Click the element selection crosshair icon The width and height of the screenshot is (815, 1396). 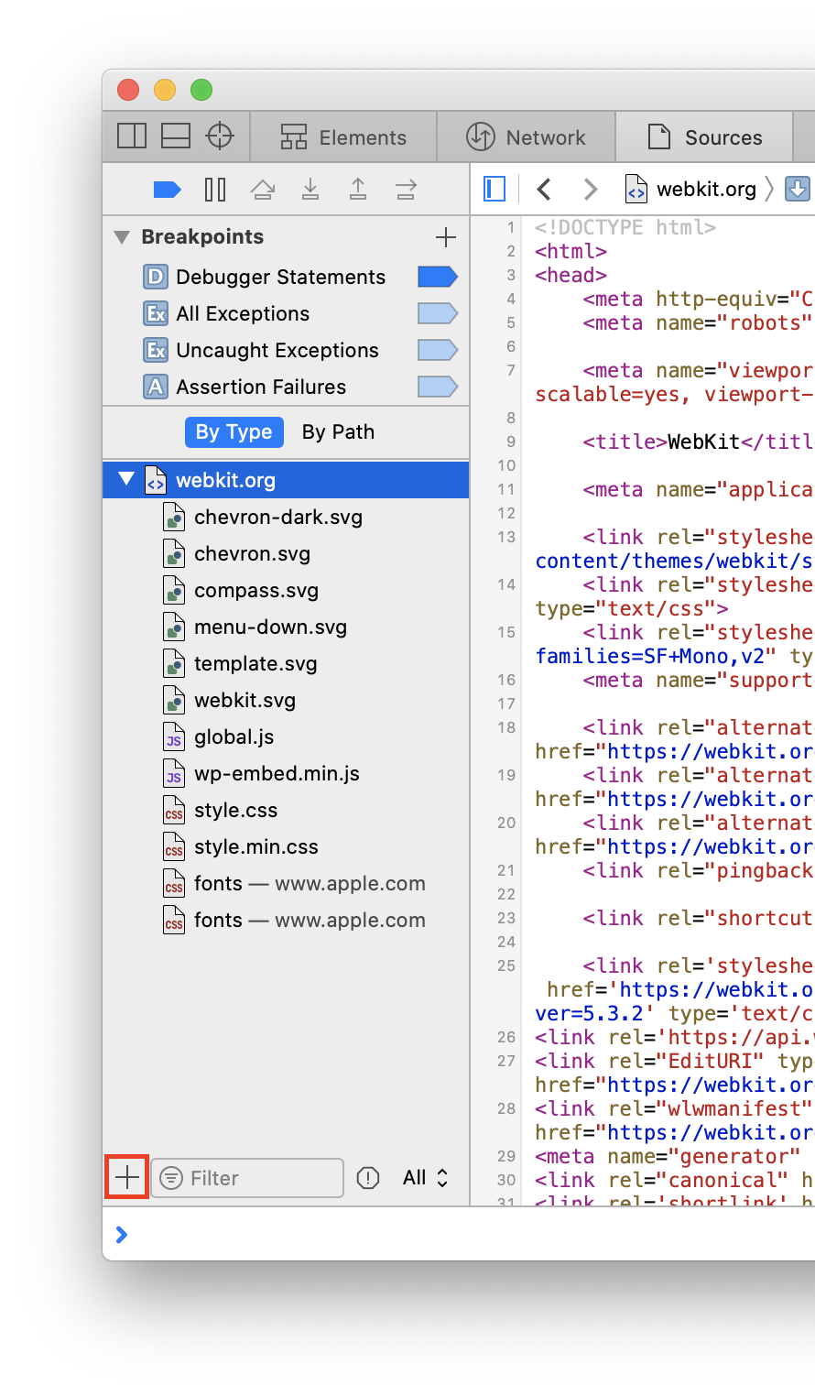click(x=220, y=136)
